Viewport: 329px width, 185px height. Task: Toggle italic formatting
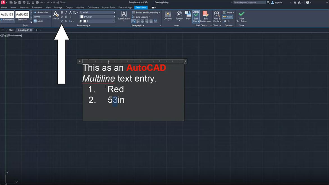66,12
